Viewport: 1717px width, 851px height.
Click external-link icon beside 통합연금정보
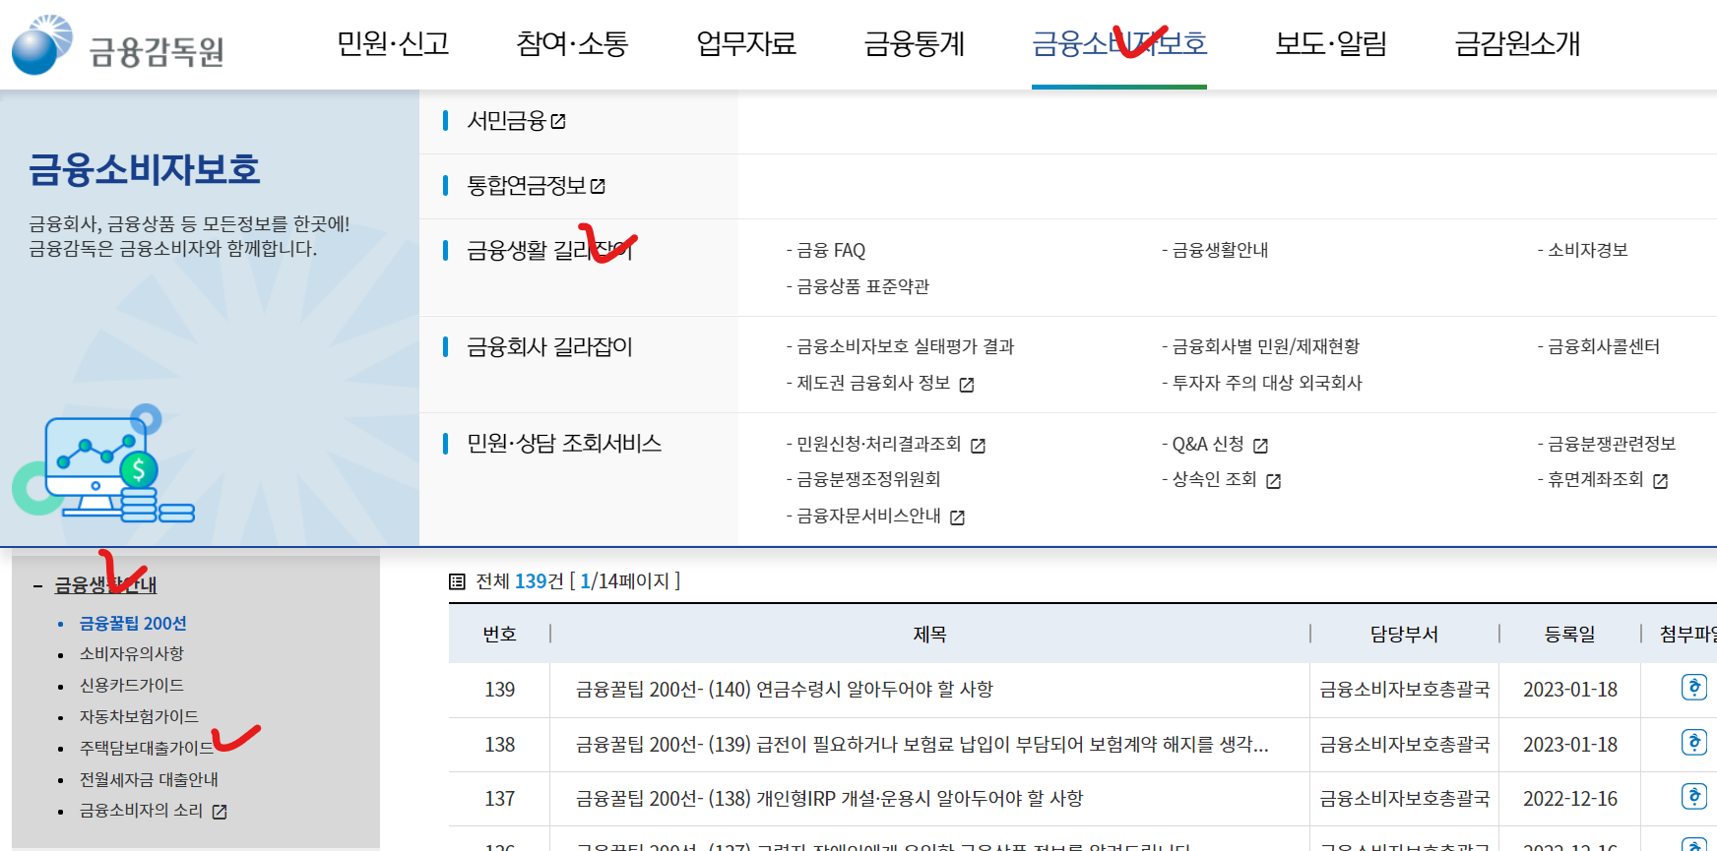tap(598, 186)
